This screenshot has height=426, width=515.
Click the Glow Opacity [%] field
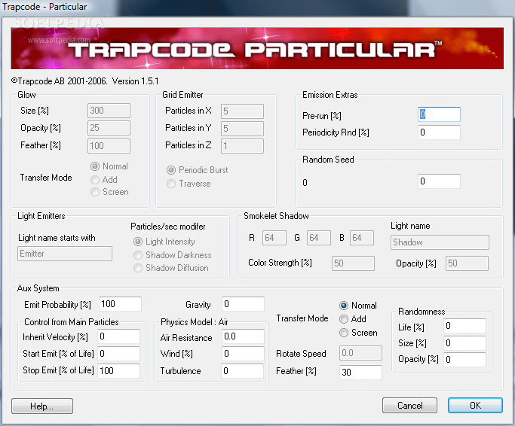[x=109, y=128]
